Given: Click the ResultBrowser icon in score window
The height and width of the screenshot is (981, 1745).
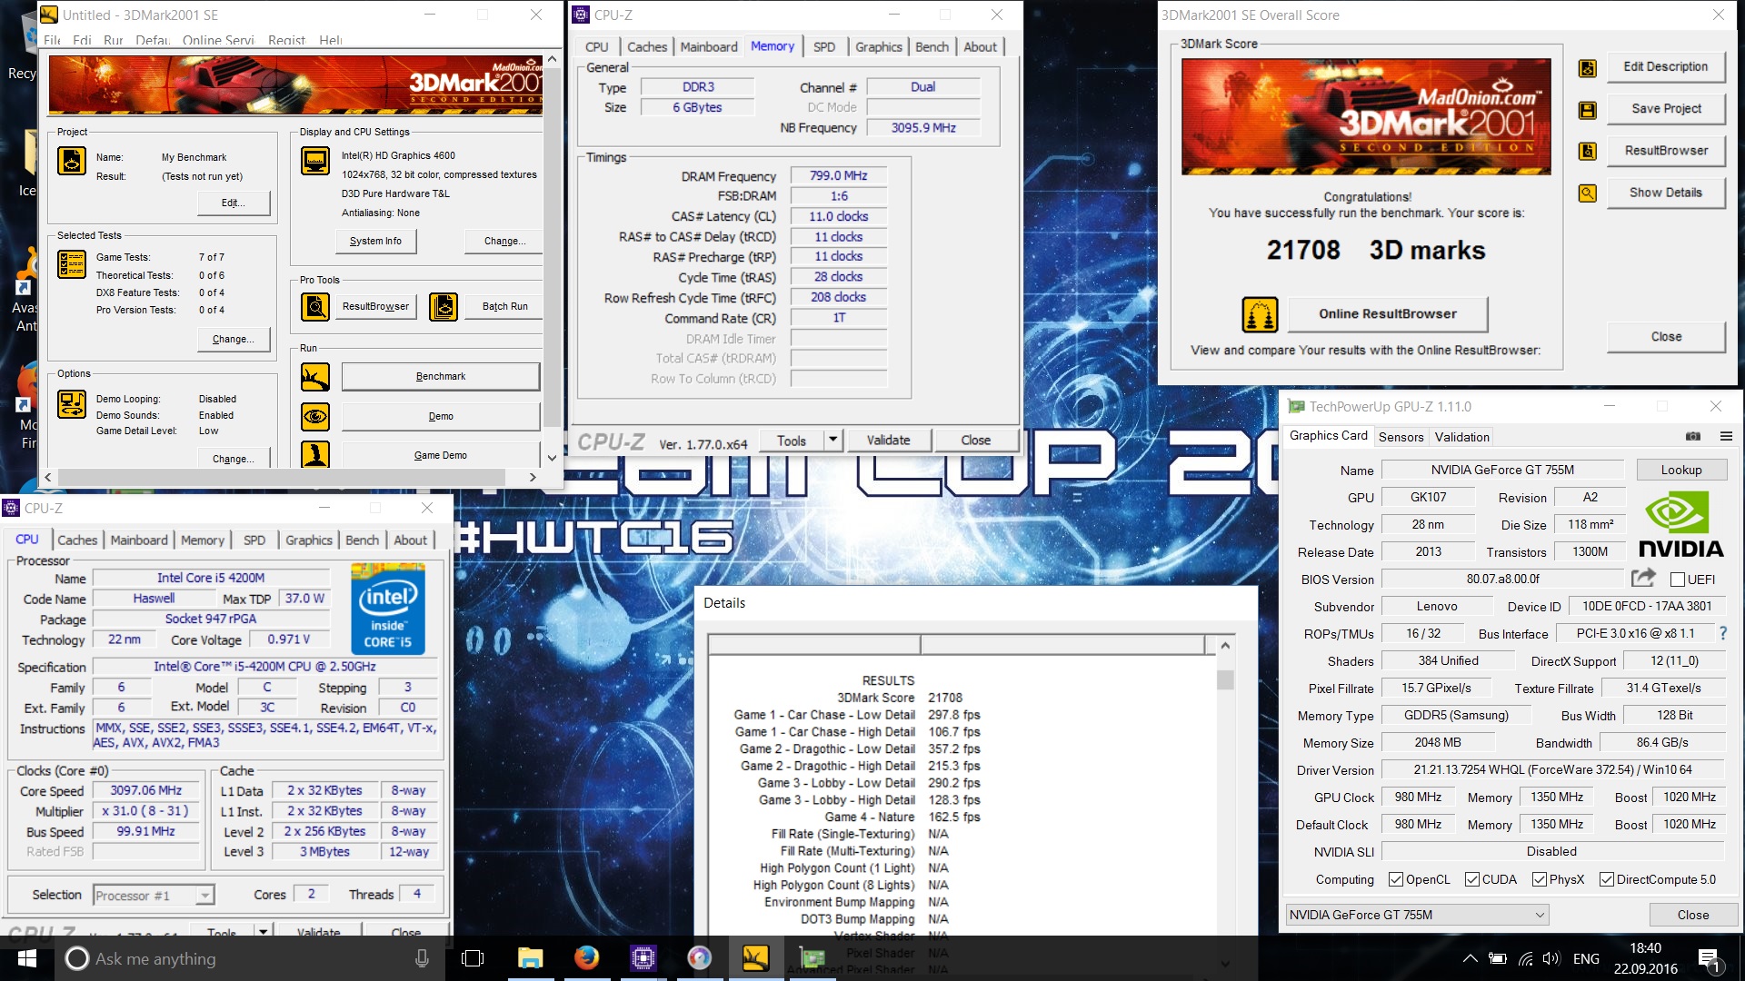Looking at the screenshot, I should pos(1588,152).
